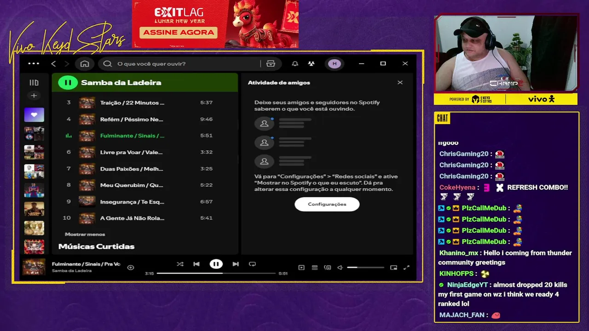Adjust the volume slider
This screenshot has height=331, width=589.
click(365, 268)
